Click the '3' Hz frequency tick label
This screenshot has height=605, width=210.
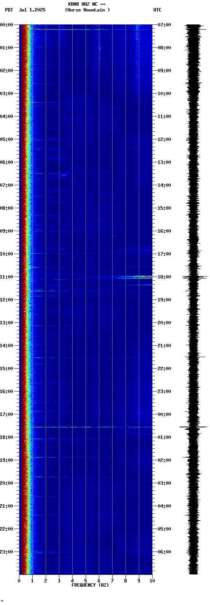[x=59, y=581]
